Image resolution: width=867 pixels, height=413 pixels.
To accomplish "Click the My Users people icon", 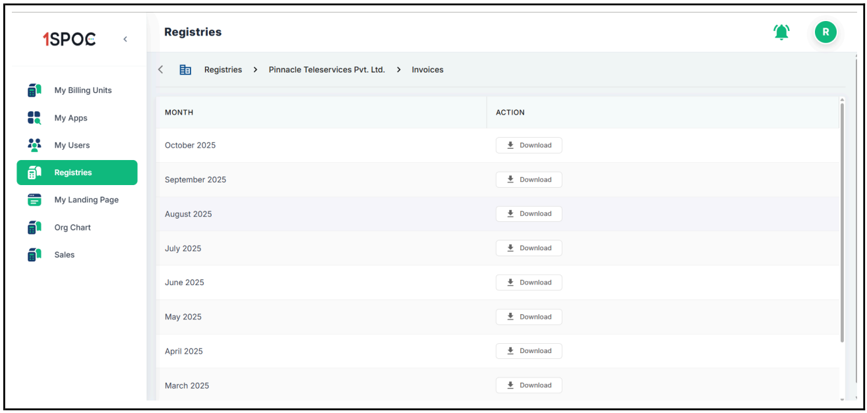I will [x=34, y=145].
